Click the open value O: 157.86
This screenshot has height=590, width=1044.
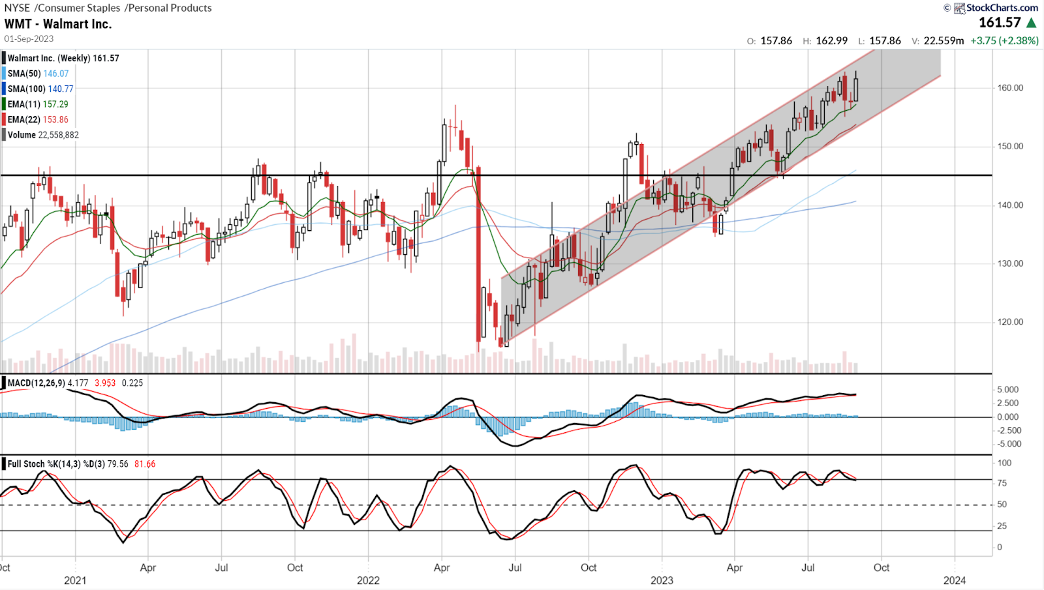point(770,40)
